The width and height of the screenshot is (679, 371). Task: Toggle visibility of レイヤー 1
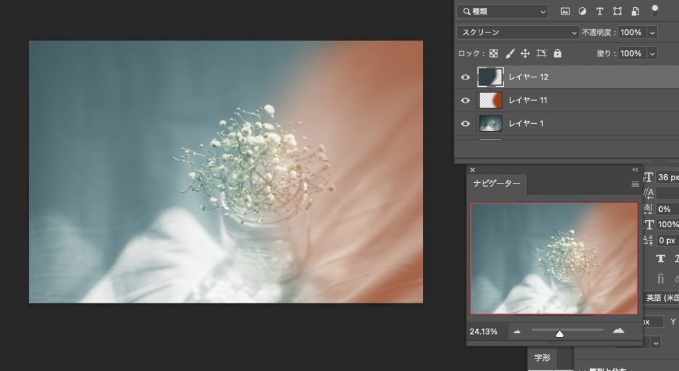point(465,124)
